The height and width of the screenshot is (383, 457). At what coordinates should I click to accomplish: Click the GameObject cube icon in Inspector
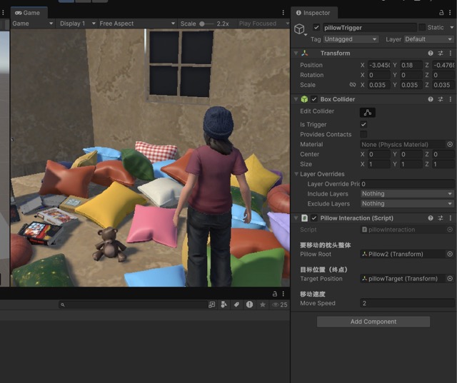click(x=299, y=29)
